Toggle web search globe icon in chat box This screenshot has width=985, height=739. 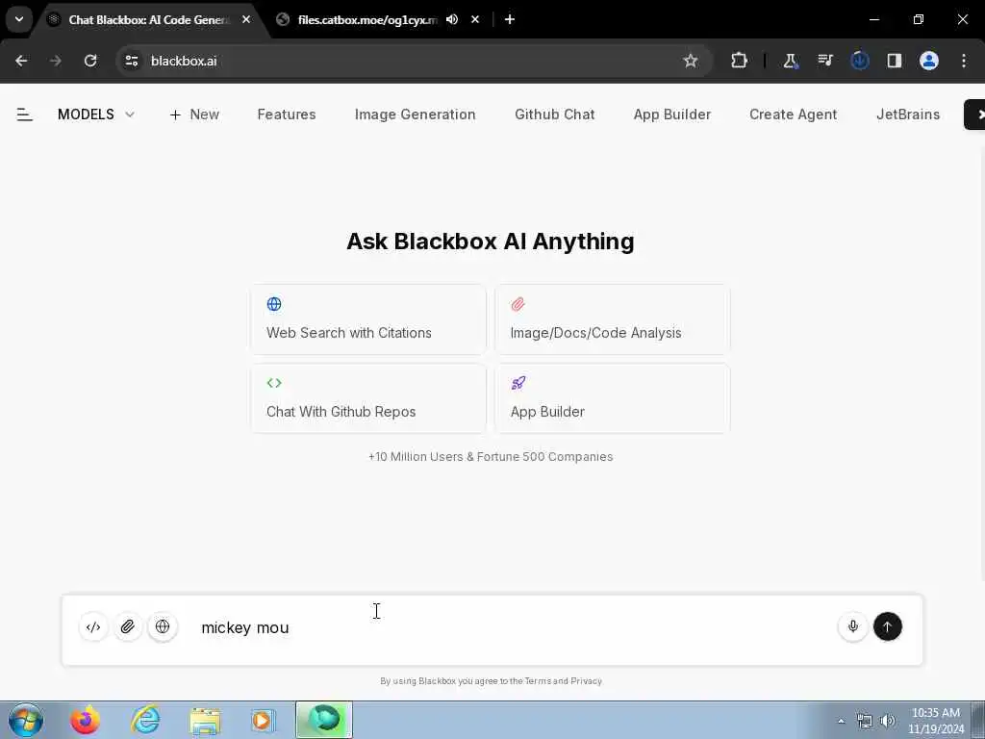click(x=163, y=626)
